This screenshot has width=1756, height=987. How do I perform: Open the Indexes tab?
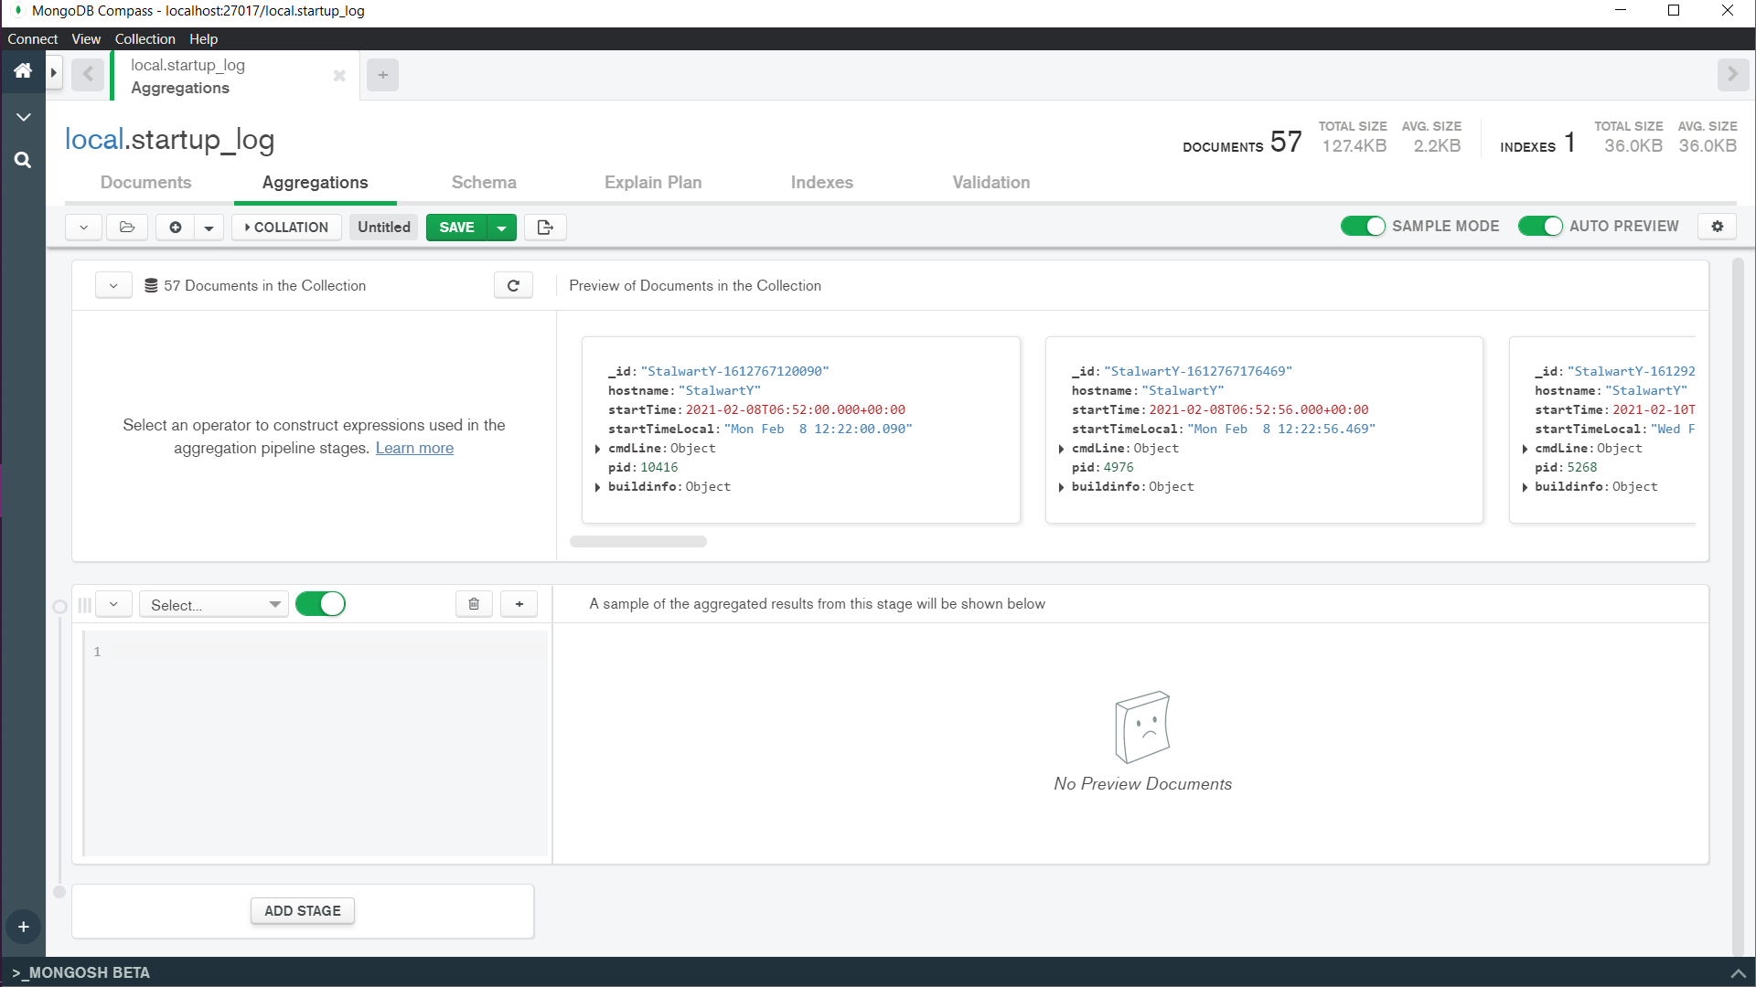coord(822,182)
